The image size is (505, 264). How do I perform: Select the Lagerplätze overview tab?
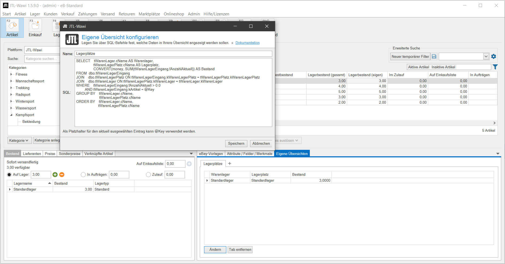(x=213, y=164)
